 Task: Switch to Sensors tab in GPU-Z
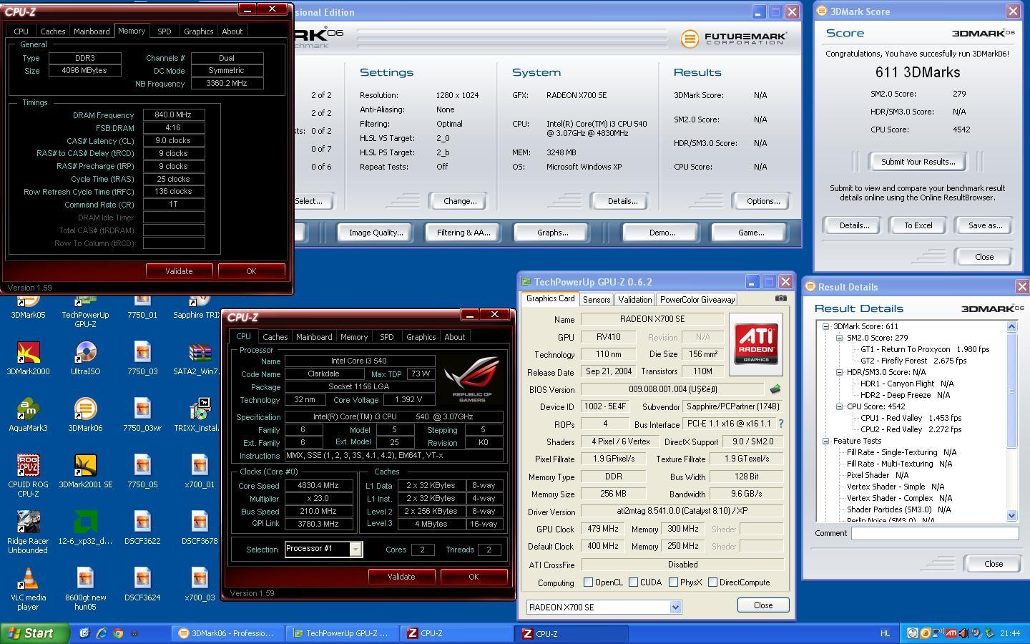(596, 300)
